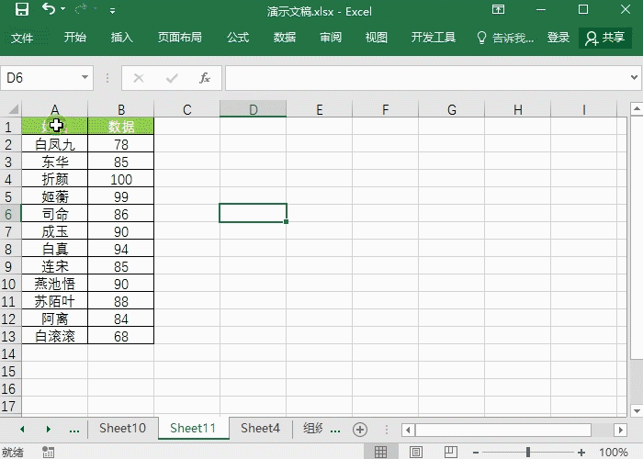
Task: Add a new sheet with plus icon
Action: coord(360,429)
